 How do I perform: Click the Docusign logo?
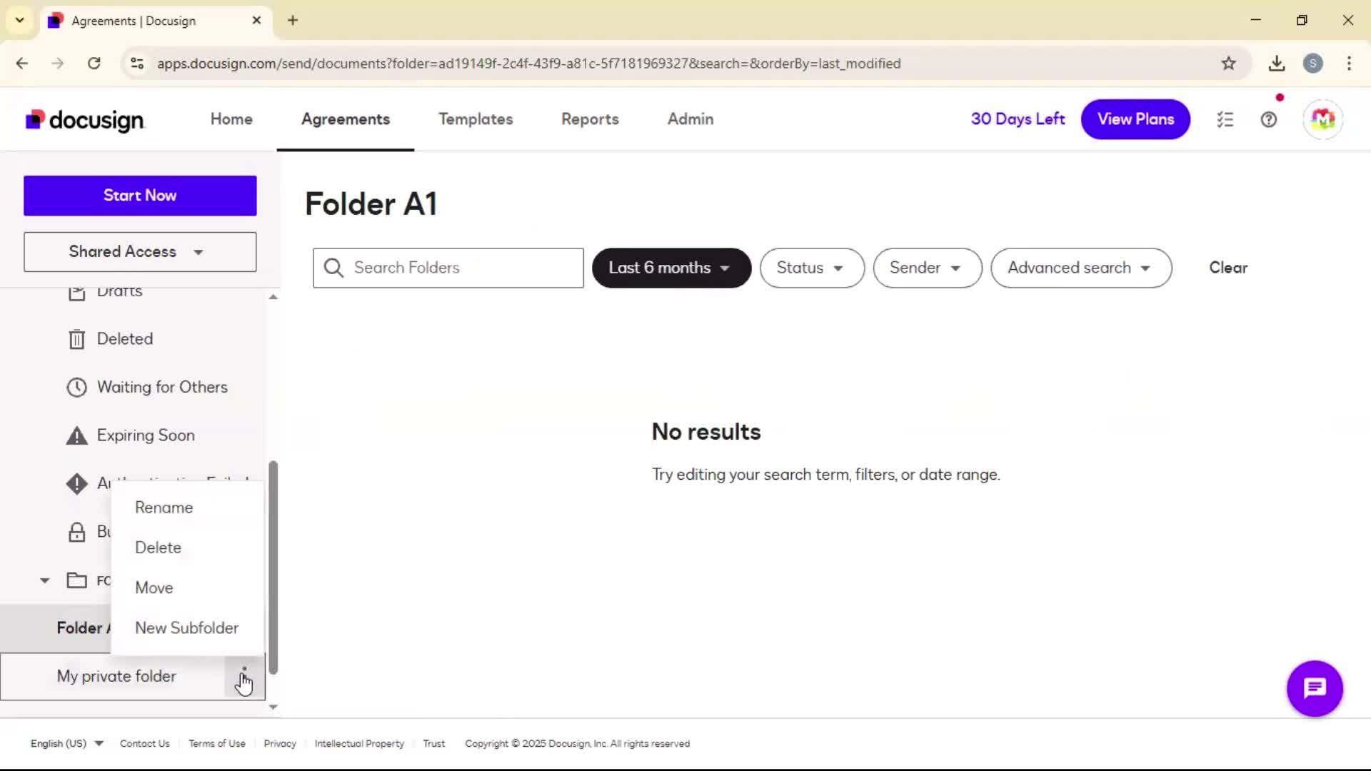(85, 120)
